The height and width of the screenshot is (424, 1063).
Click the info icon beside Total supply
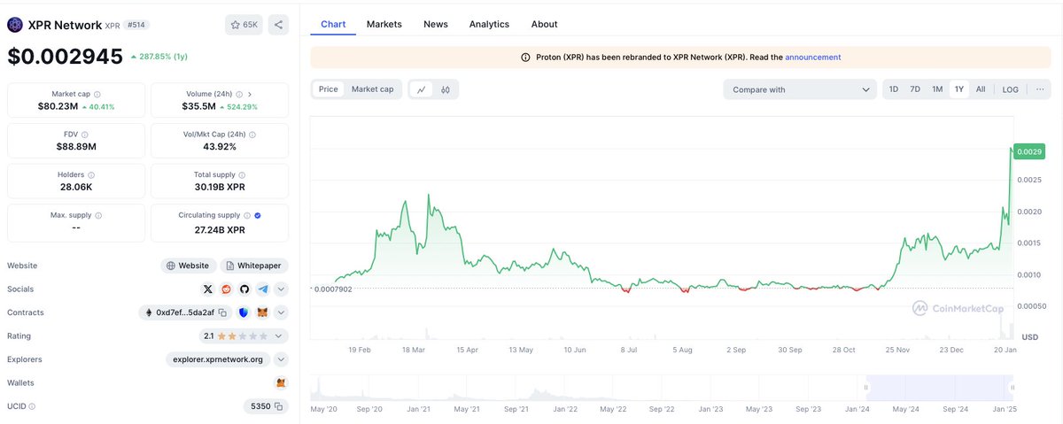[242, 175]
